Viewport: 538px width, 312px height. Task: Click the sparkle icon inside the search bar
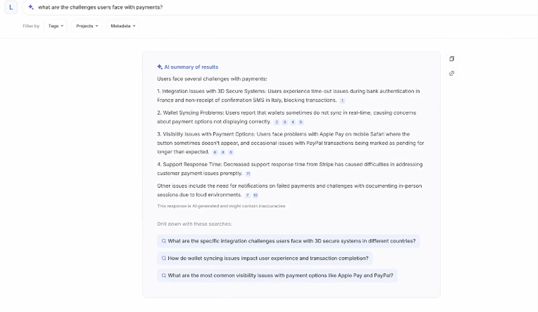[x=31, y=7]
